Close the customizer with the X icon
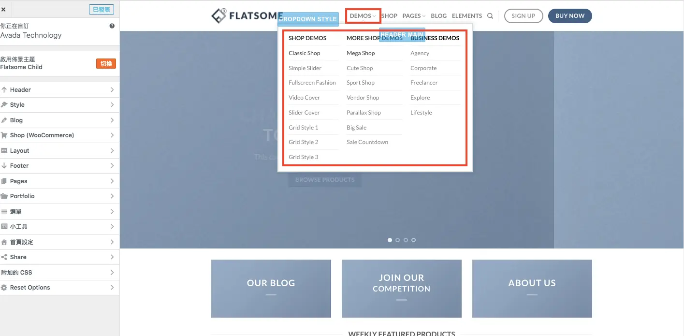Viewport: 684px width, 336px height. [x=3, y=9]
